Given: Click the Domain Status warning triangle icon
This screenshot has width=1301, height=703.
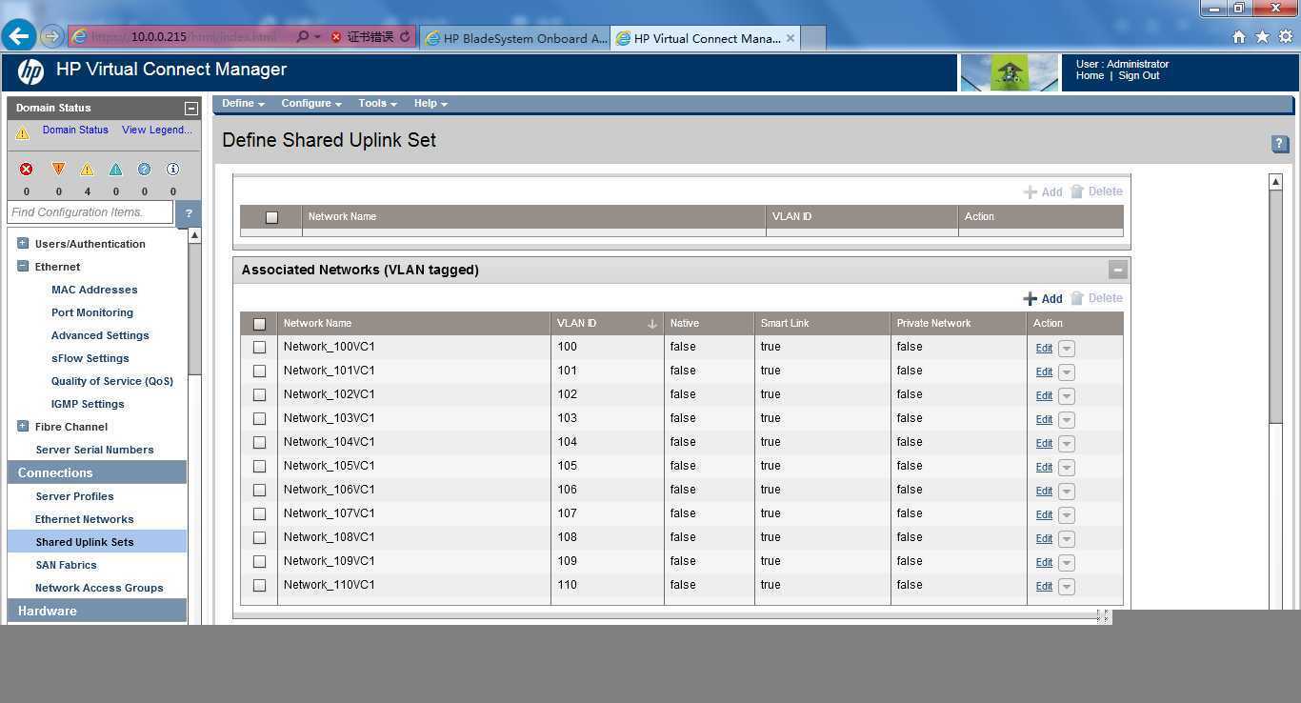Looking at the screenshot, I should pyautogui.click(x=22, y=133).
